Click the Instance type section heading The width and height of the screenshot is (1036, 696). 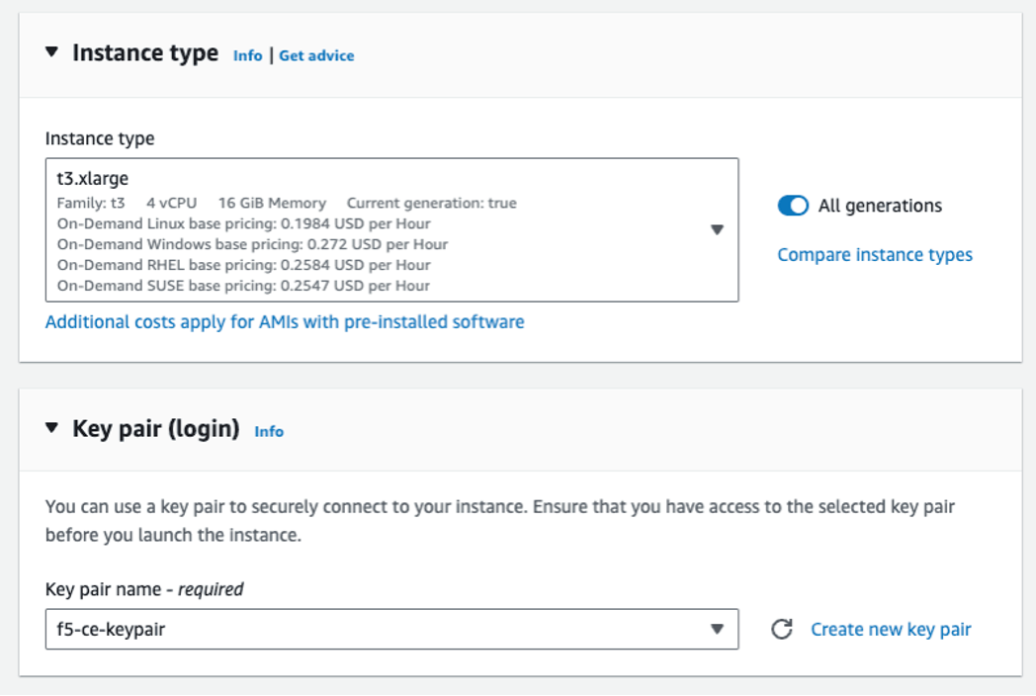coord(145,53)
